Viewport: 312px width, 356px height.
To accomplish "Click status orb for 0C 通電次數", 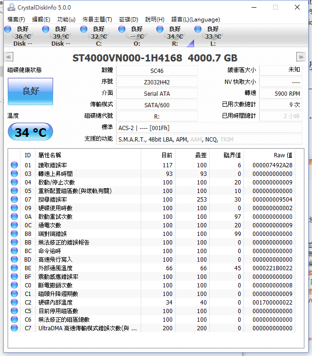I will pos(14,225).
